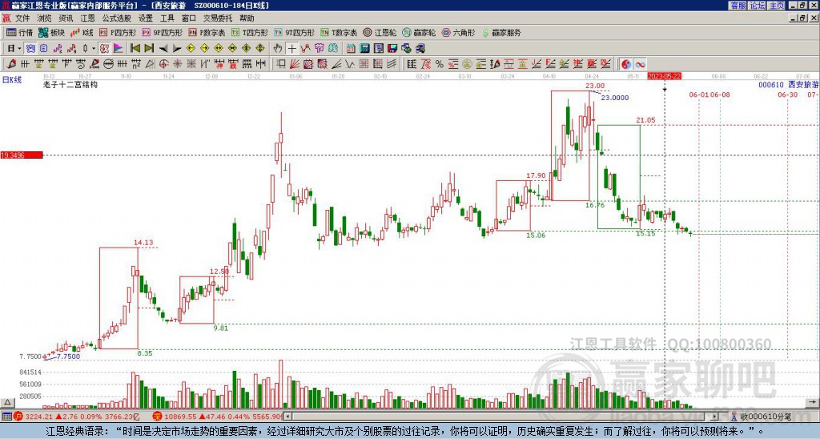Open the 江恩轮 tool

click(x=380, y=32)
